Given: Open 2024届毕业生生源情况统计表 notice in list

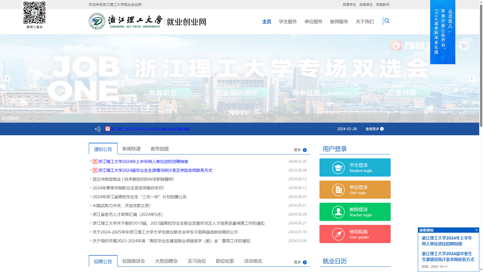Looking at the screenshot, I should (155, 170).
